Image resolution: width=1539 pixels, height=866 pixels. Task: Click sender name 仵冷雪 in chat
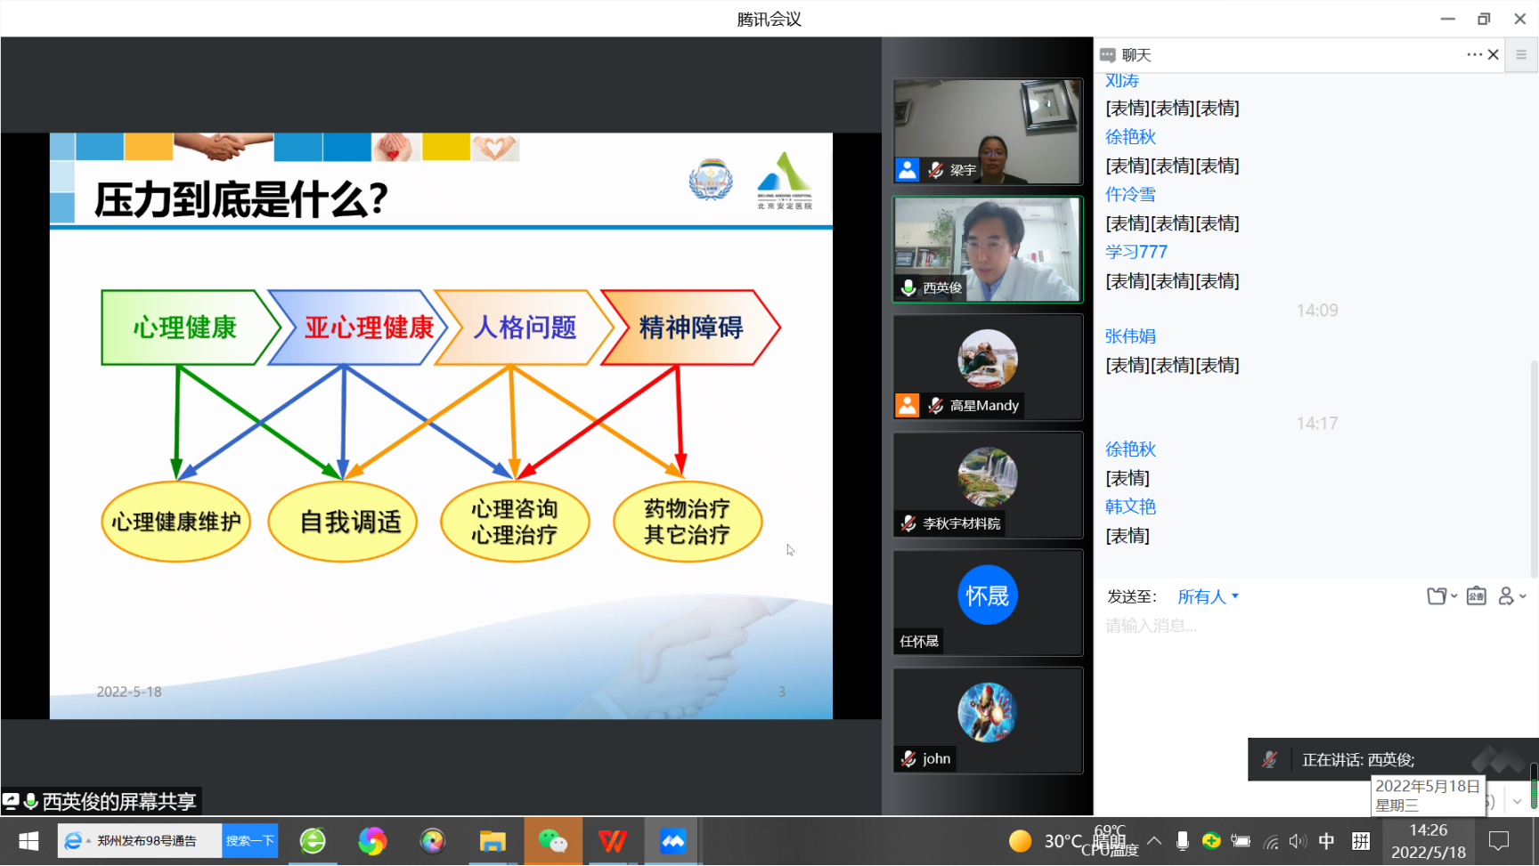pyautogui.click(x=1130, y=194)
